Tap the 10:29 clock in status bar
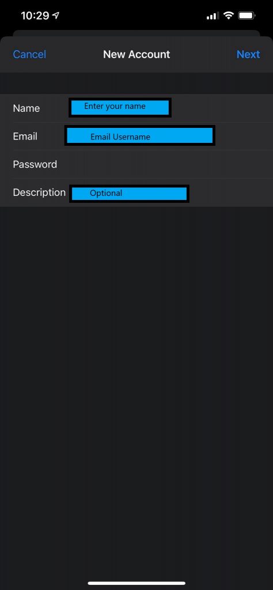The height and width of the screenshot is (590, 273). [x=35, y=16]
